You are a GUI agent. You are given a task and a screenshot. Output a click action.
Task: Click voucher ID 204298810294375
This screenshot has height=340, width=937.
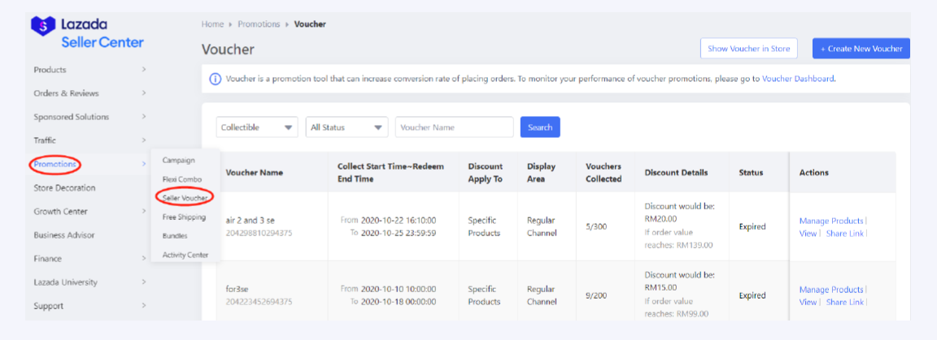(x=259, y=233)
